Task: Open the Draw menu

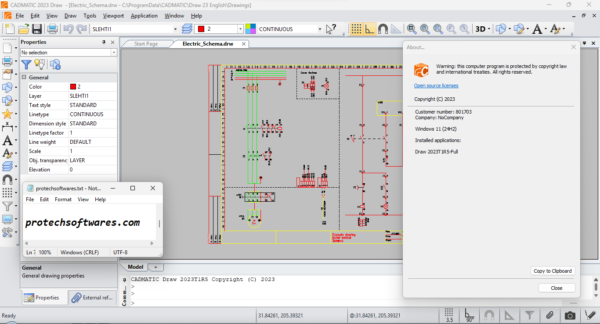Action: pyautogui.click(x=70, y=15)
